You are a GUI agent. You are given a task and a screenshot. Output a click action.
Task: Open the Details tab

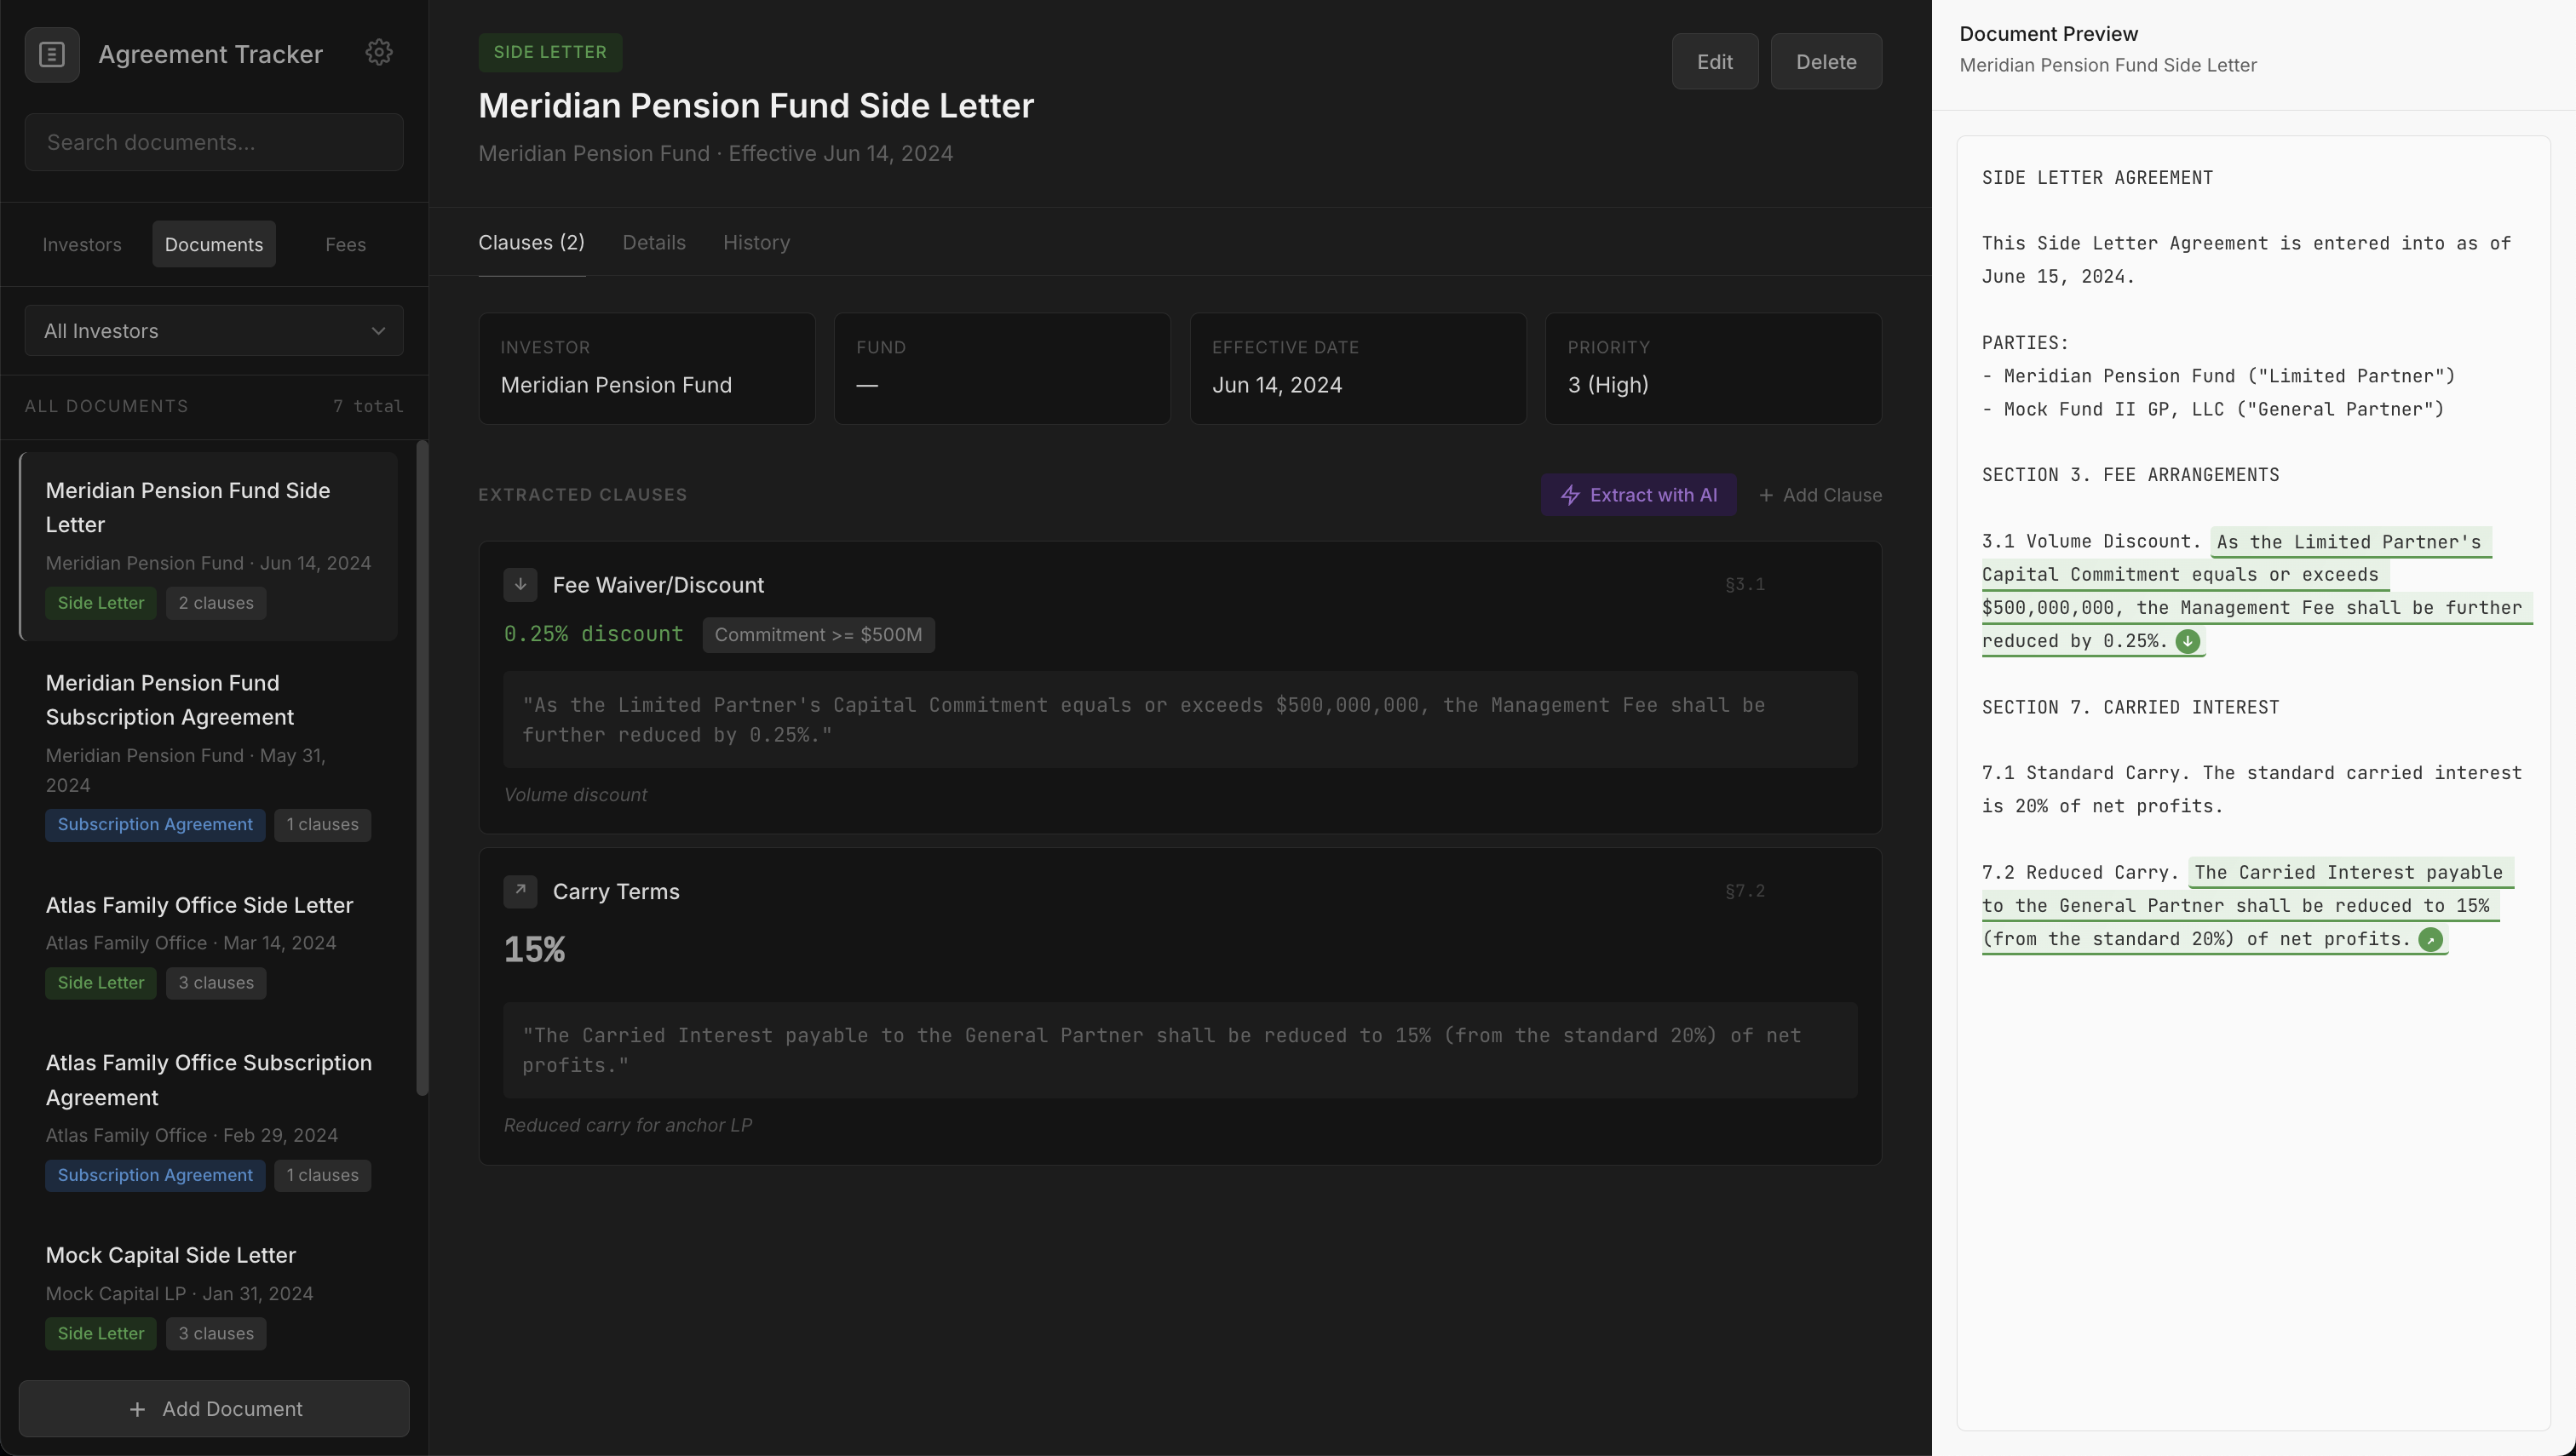[x=654, y=243]
